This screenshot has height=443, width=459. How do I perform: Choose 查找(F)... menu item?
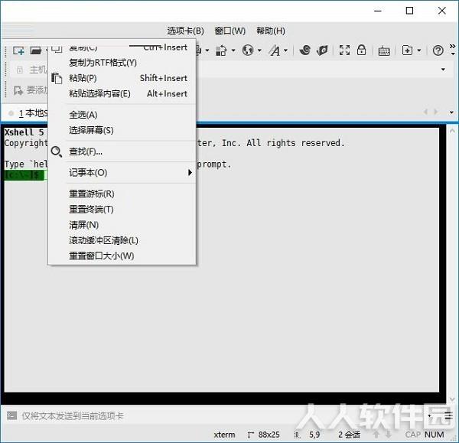pos(122,151)
